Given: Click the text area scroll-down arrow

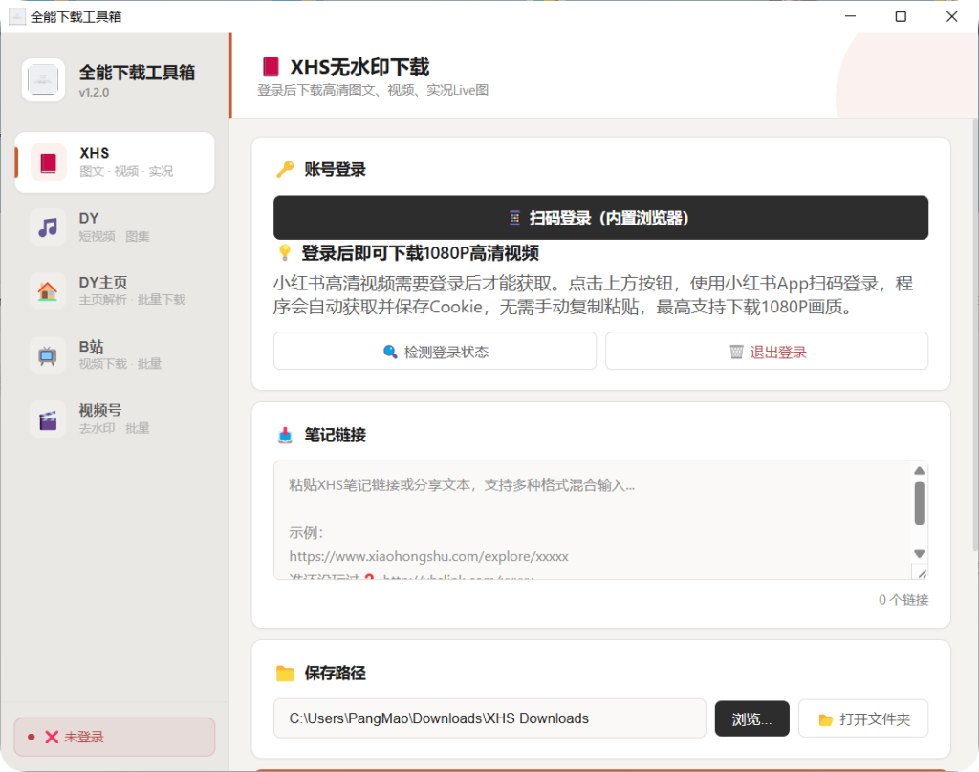Looking at the screenshot, I should pos(919,553).
